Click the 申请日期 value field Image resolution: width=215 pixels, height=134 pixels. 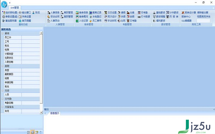[31, 83]
